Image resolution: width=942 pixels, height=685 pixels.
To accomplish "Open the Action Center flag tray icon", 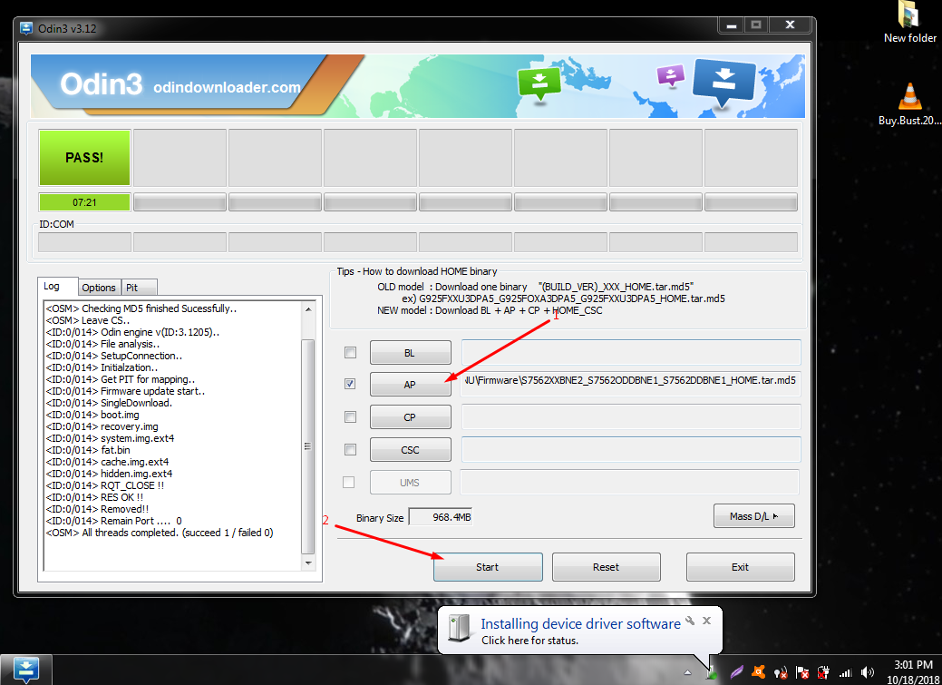I will (802, 672).
